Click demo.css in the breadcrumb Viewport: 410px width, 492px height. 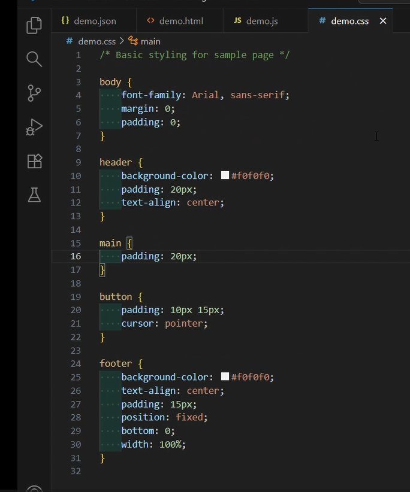click(98, 41)
